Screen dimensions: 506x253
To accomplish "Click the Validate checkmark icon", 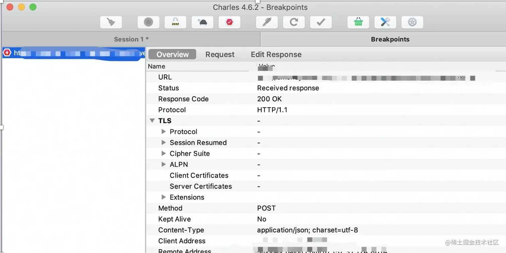I will (x=321, y=22).
